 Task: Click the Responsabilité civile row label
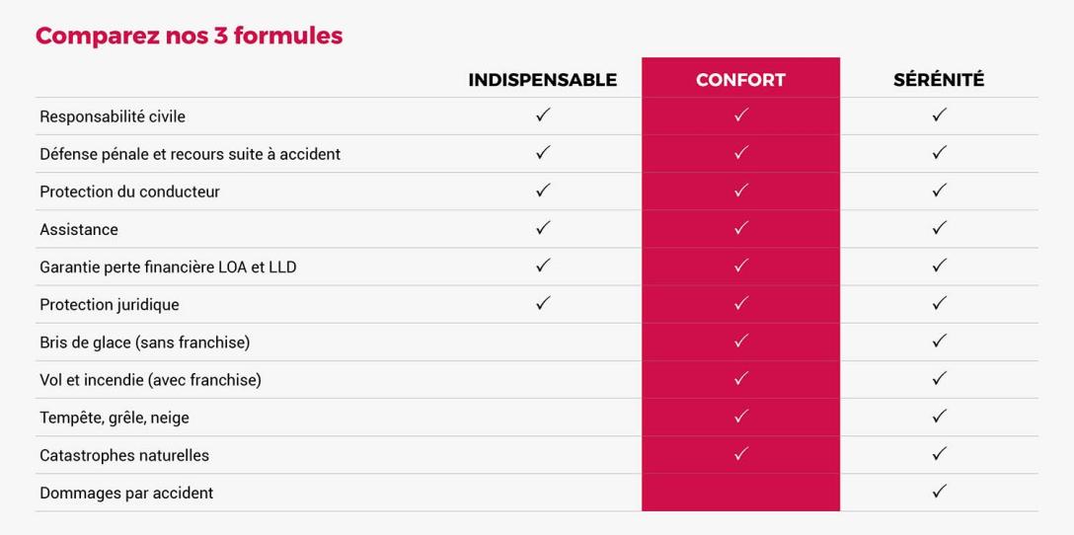tap(113, 116)
